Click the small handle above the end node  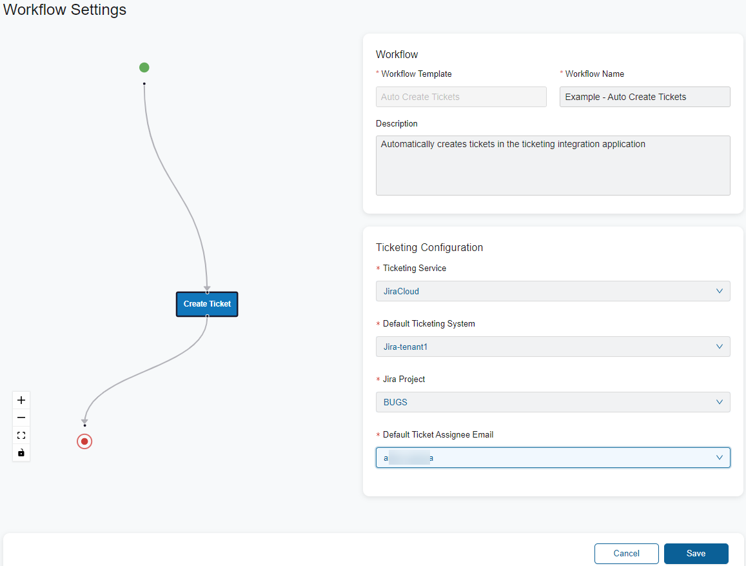coord(84,425)
